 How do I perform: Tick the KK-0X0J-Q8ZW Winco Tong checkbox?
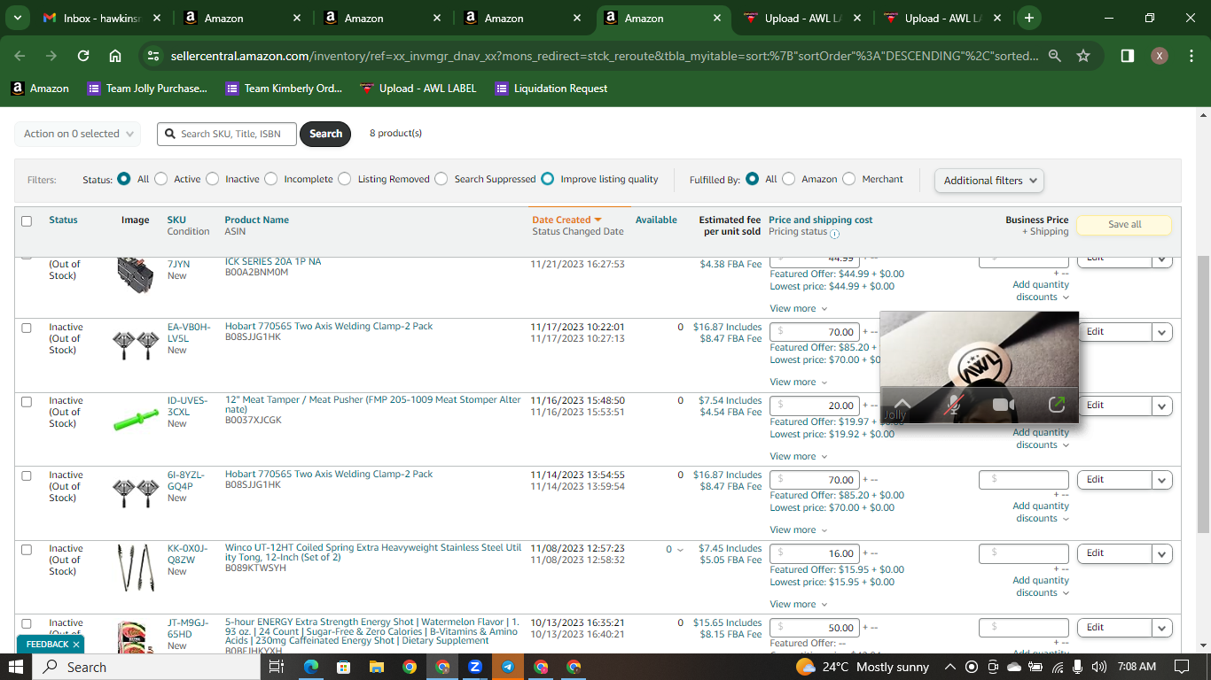27,549
